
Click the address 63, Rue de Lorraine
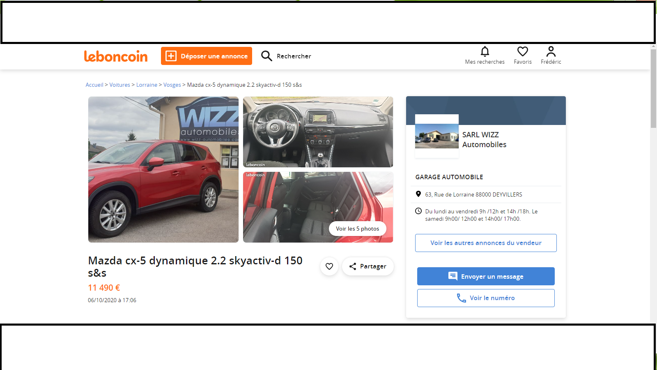474,195
